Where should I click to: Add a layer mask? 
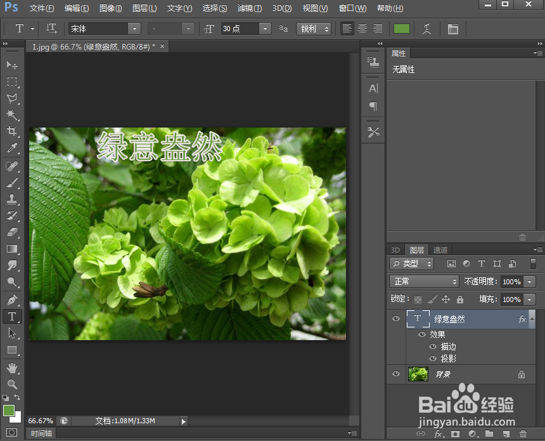[x=455, y=433]
